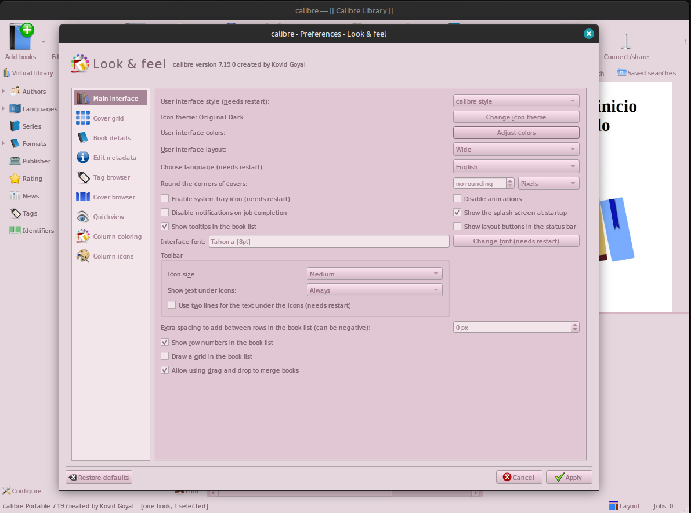Click the Adjust colors button
The image size is (691, 513).
coord(516,133)
